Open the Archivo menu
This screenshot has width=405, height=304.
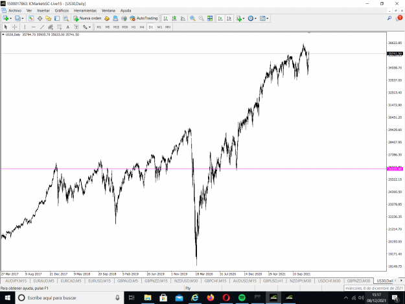point(15,10)
